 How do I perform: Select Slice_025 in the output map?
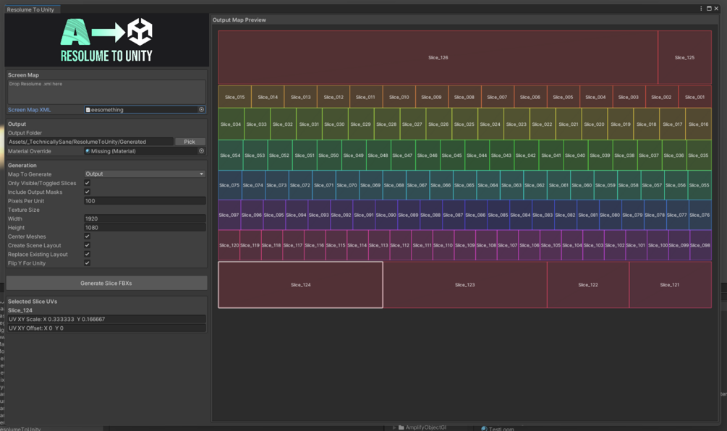tap(464, 124)
